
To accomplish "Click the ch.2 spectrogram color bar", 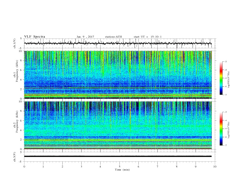I will (221, 129).
